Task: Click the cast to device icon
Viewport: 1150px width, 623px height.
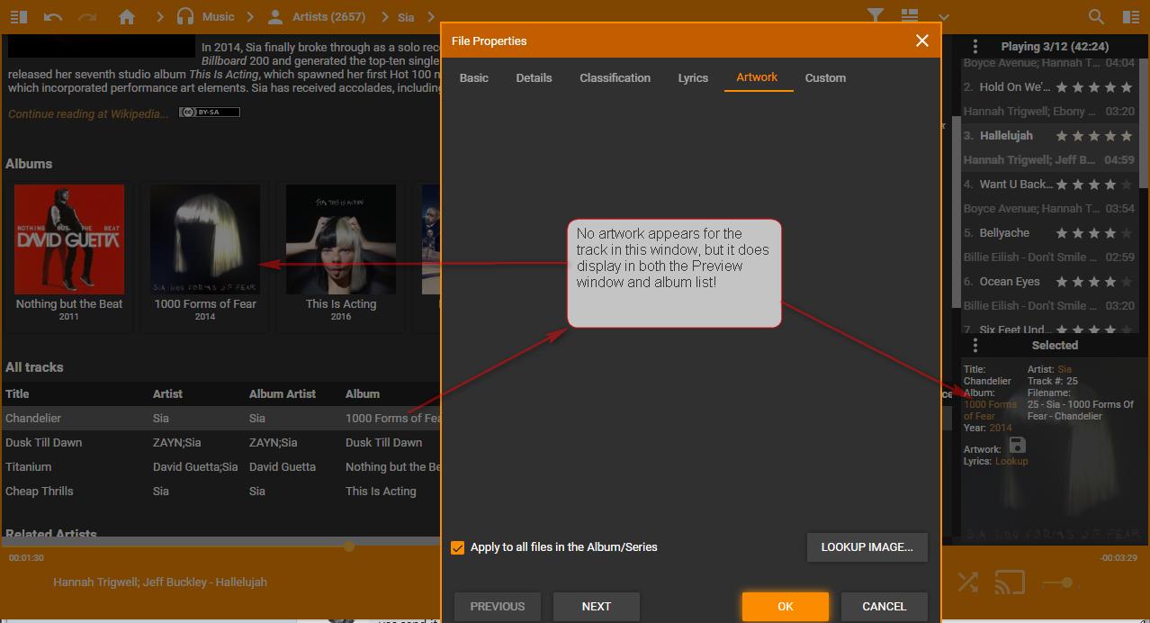Action: (x=1010, y=582)
